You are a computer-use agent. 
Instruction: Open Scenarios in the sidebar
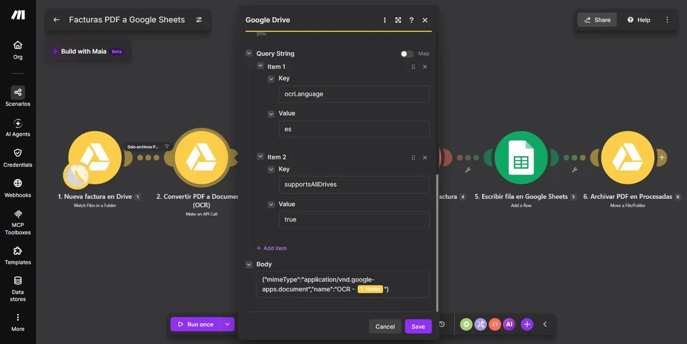coord(18,97)
